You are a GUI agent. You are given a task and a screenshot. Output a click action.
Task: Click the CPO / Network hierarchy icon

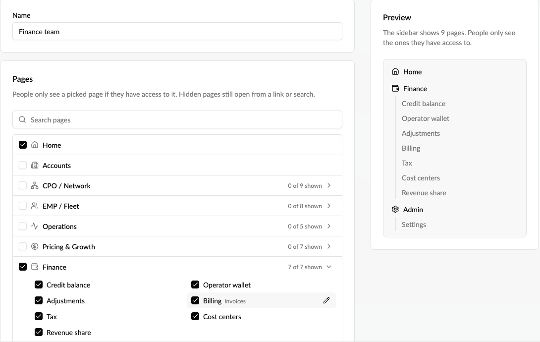coord(35,185)
